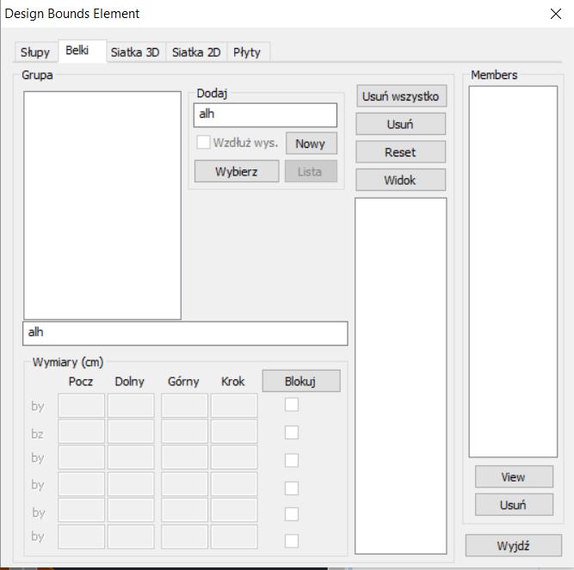The height and width of the screenshot is (570, 574).
Task: Click the Wyjdź button to exit
Action: [x=513, y=546]
